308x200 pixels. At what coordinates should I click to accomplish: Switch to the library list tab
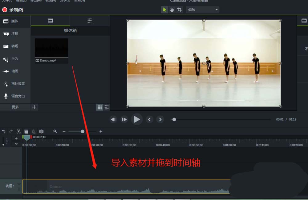(x=89, y=21)
